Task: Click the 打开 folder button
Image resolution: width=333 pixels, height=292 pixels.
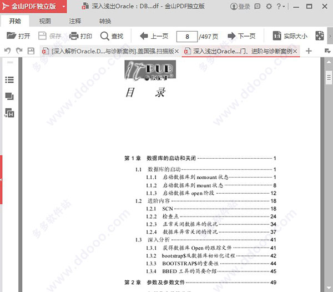Action: click(18, 36)
